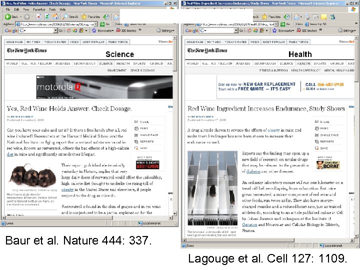This screenshot has width=360, height=270.
Task: Open the Tools menu in Science window
Action: pos(52,9)
